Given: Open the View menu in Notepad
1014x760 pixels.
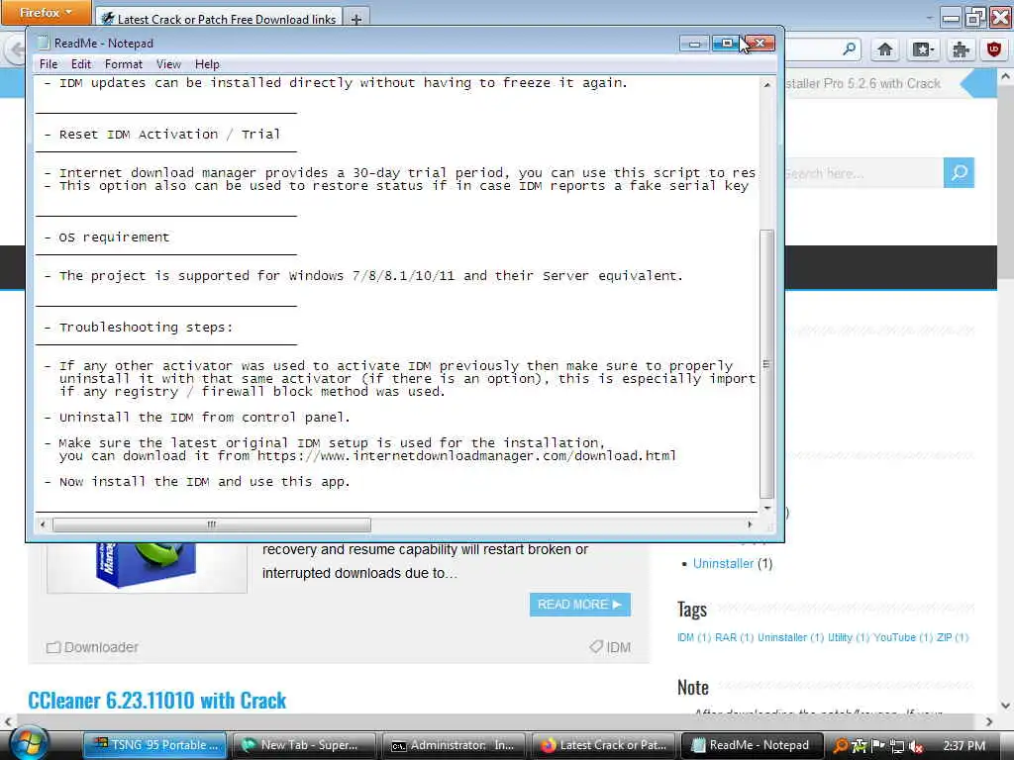Looking at the screenshot, I should click(168, 64).
